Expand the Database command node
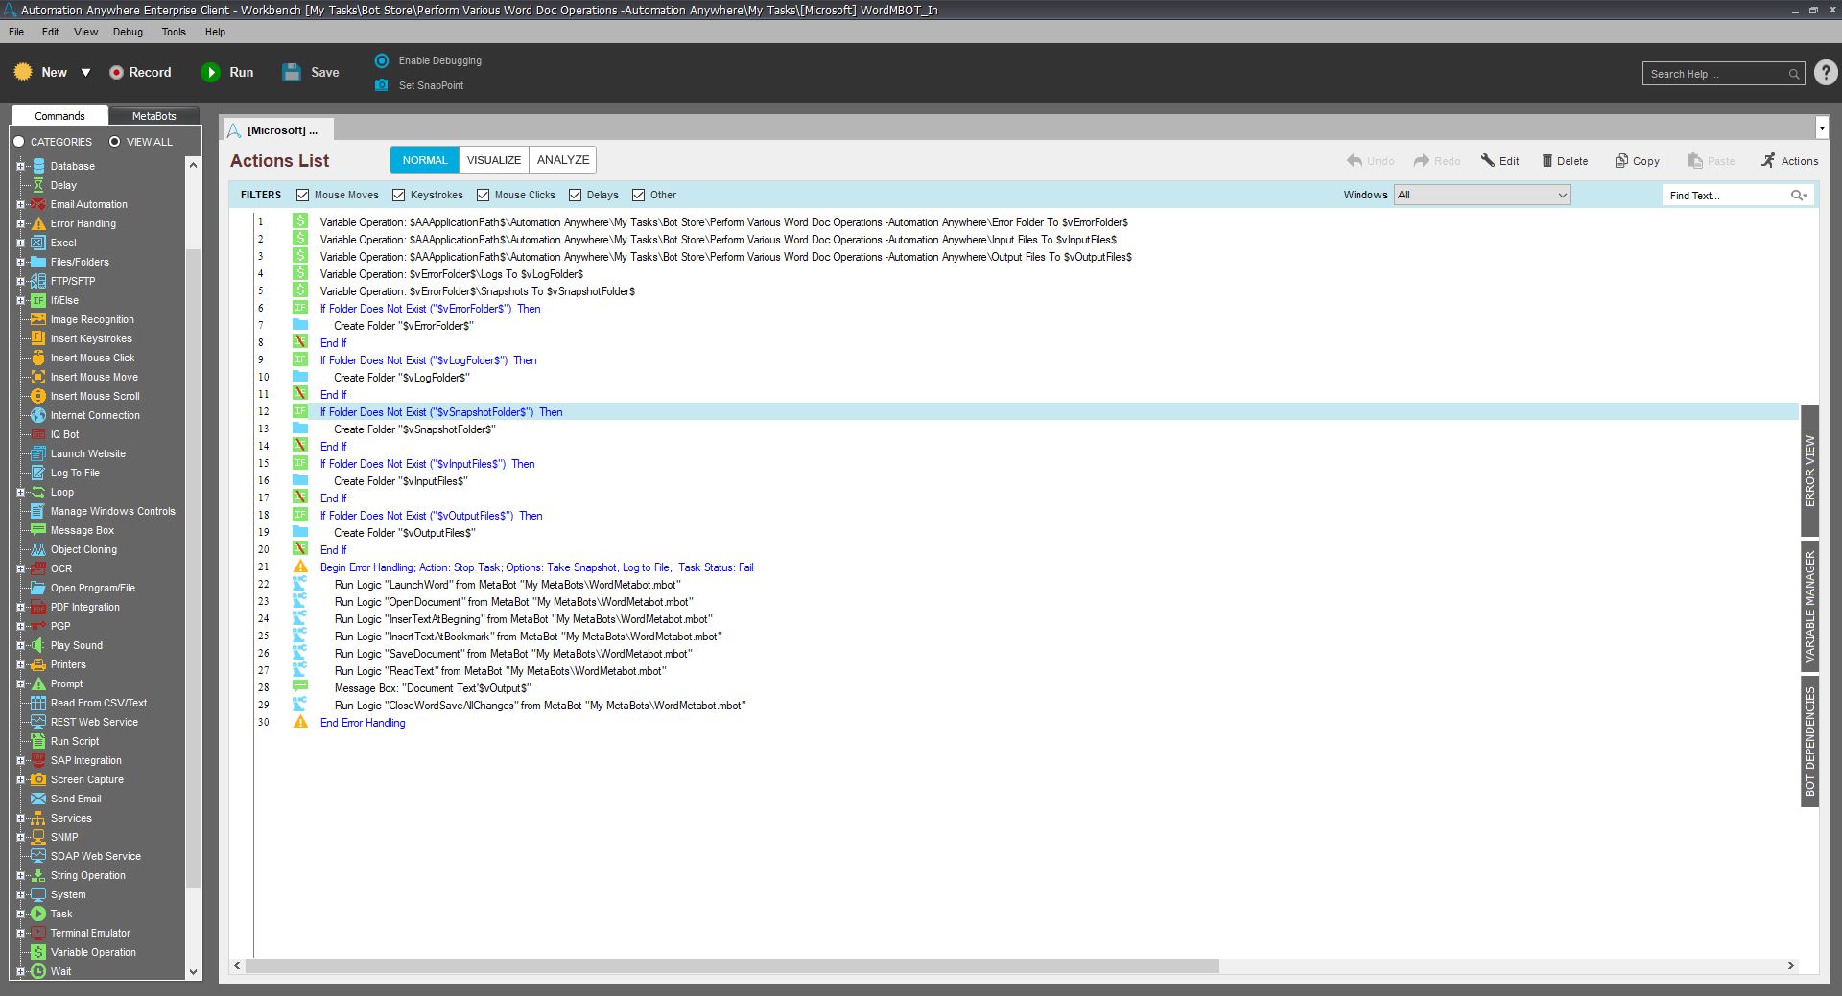The image size is (1842, 996). point(20,166)
